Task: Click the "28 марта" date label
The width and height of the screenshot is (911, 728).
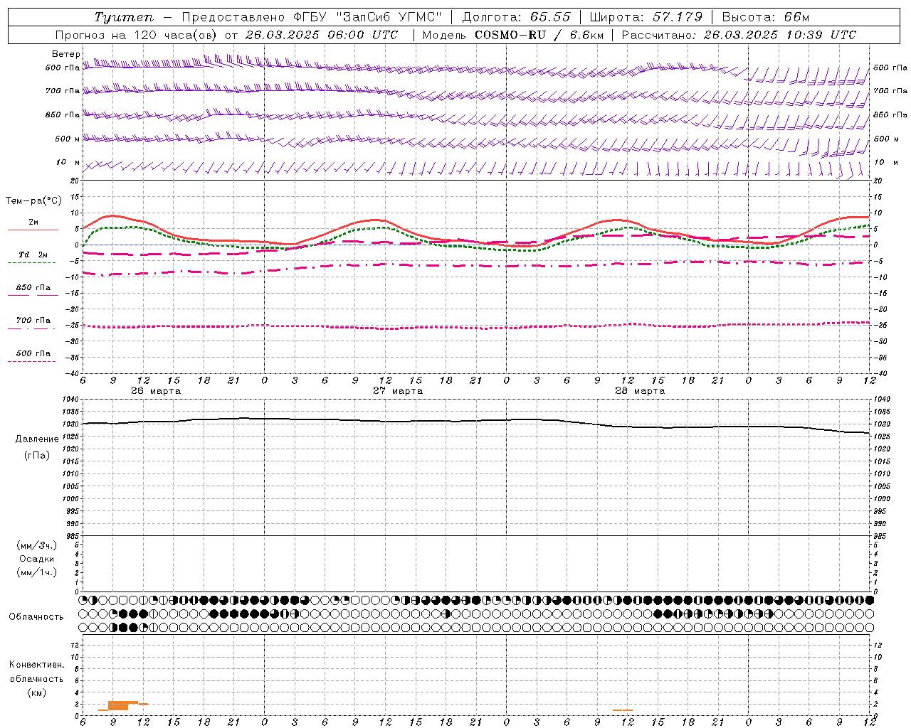Action: pos(640,391)
